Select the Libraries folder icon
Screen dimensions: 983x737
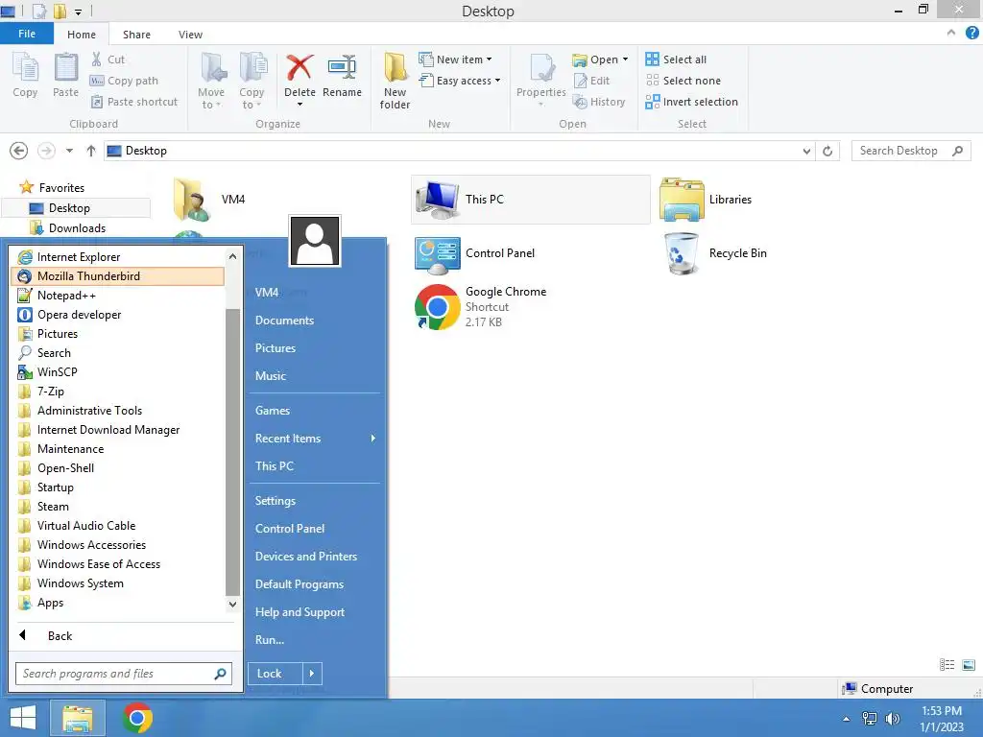pos(682,200)
